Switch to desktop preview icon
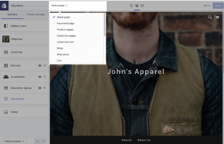The image size is (224, 144). pos(137,5)
